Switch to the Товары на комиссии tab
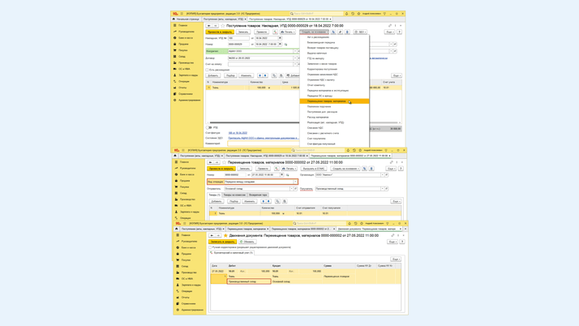The width and height of the screenshot is (579, 326). pyautogui.click(x=234, y=195)
